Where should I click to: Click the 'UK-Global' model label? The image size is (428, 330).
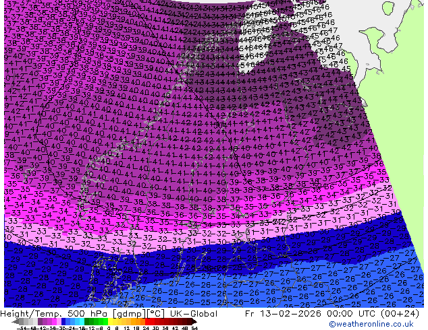pos(194,314)
